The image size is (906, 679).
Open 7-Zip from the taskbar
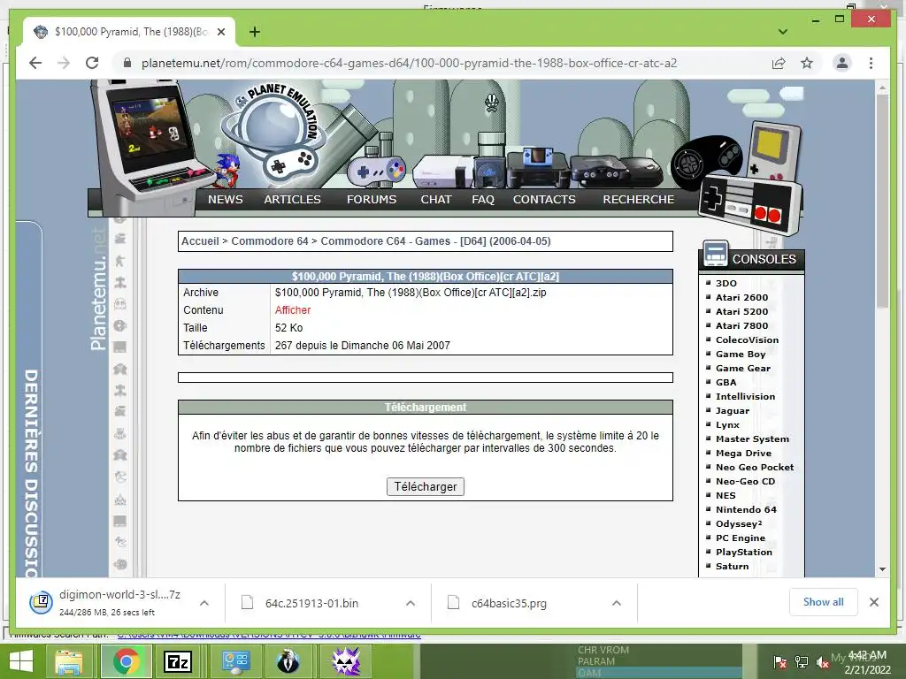(x=178, y=661)
